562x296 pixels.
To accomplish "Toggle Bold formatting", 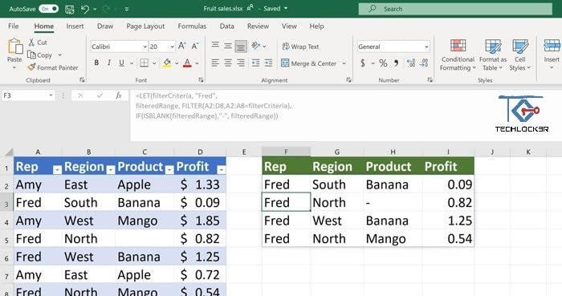I will pyautogui.click(x=96, y=63).
